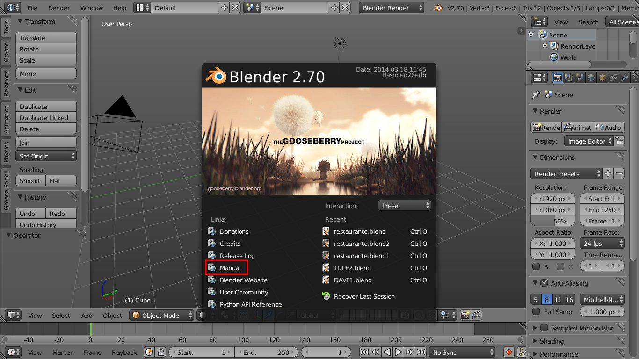Screen dimensions: 639x359
Task: Click OpenGL render image icon in 3D header
Action: pos(465,316)
